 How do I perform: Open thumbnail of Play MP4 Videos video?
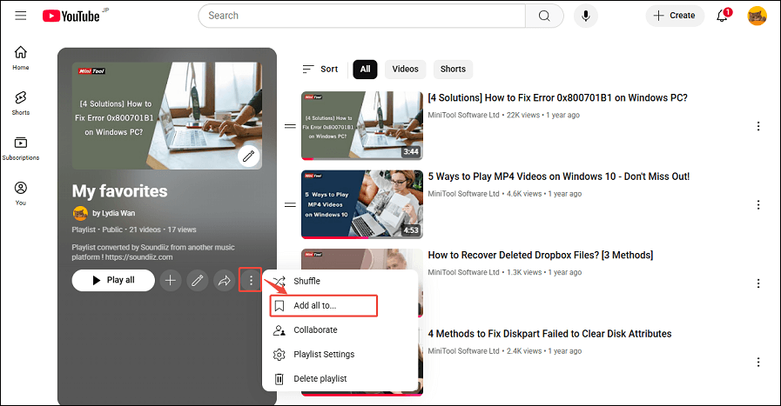point(362,204)
